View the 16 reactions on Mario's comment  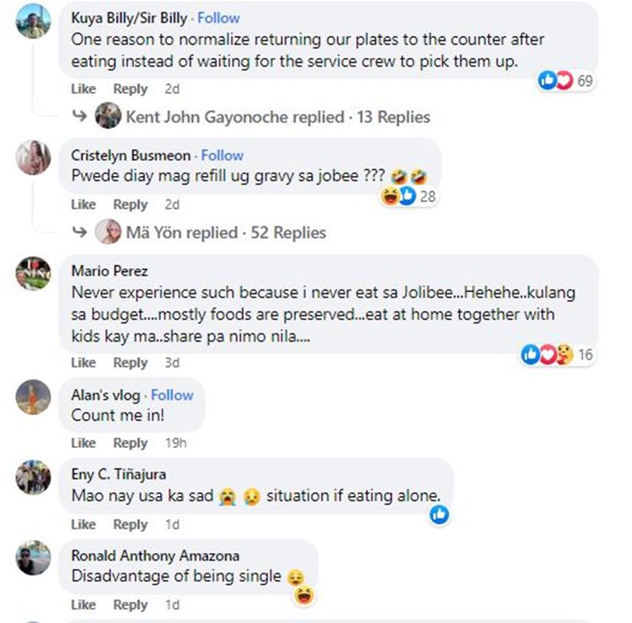click(557, 354)
